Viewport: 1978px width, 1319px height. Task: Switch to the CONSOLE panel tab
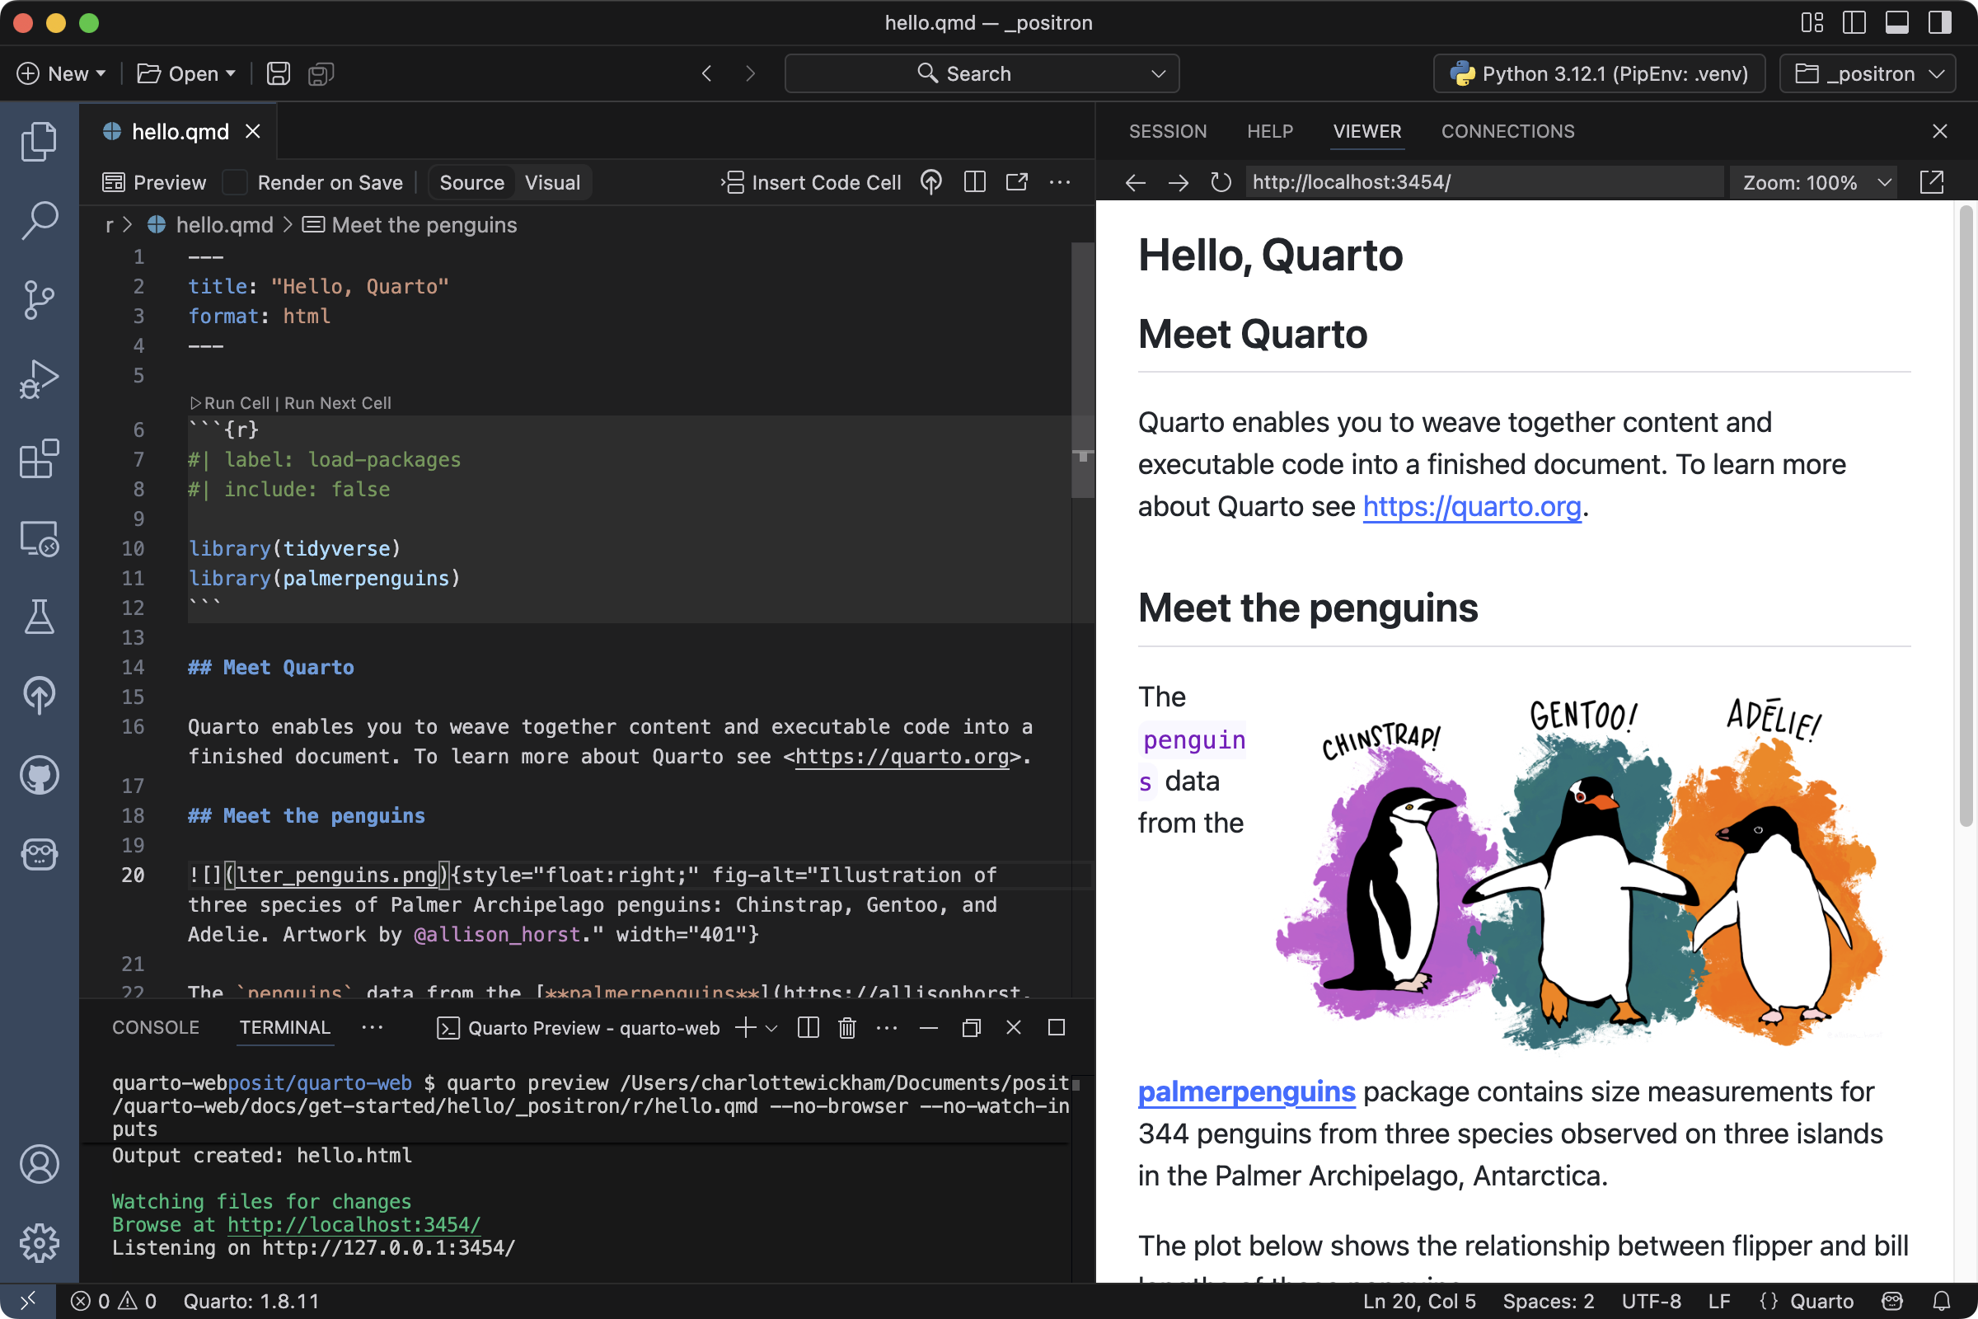pos(156,1027)
